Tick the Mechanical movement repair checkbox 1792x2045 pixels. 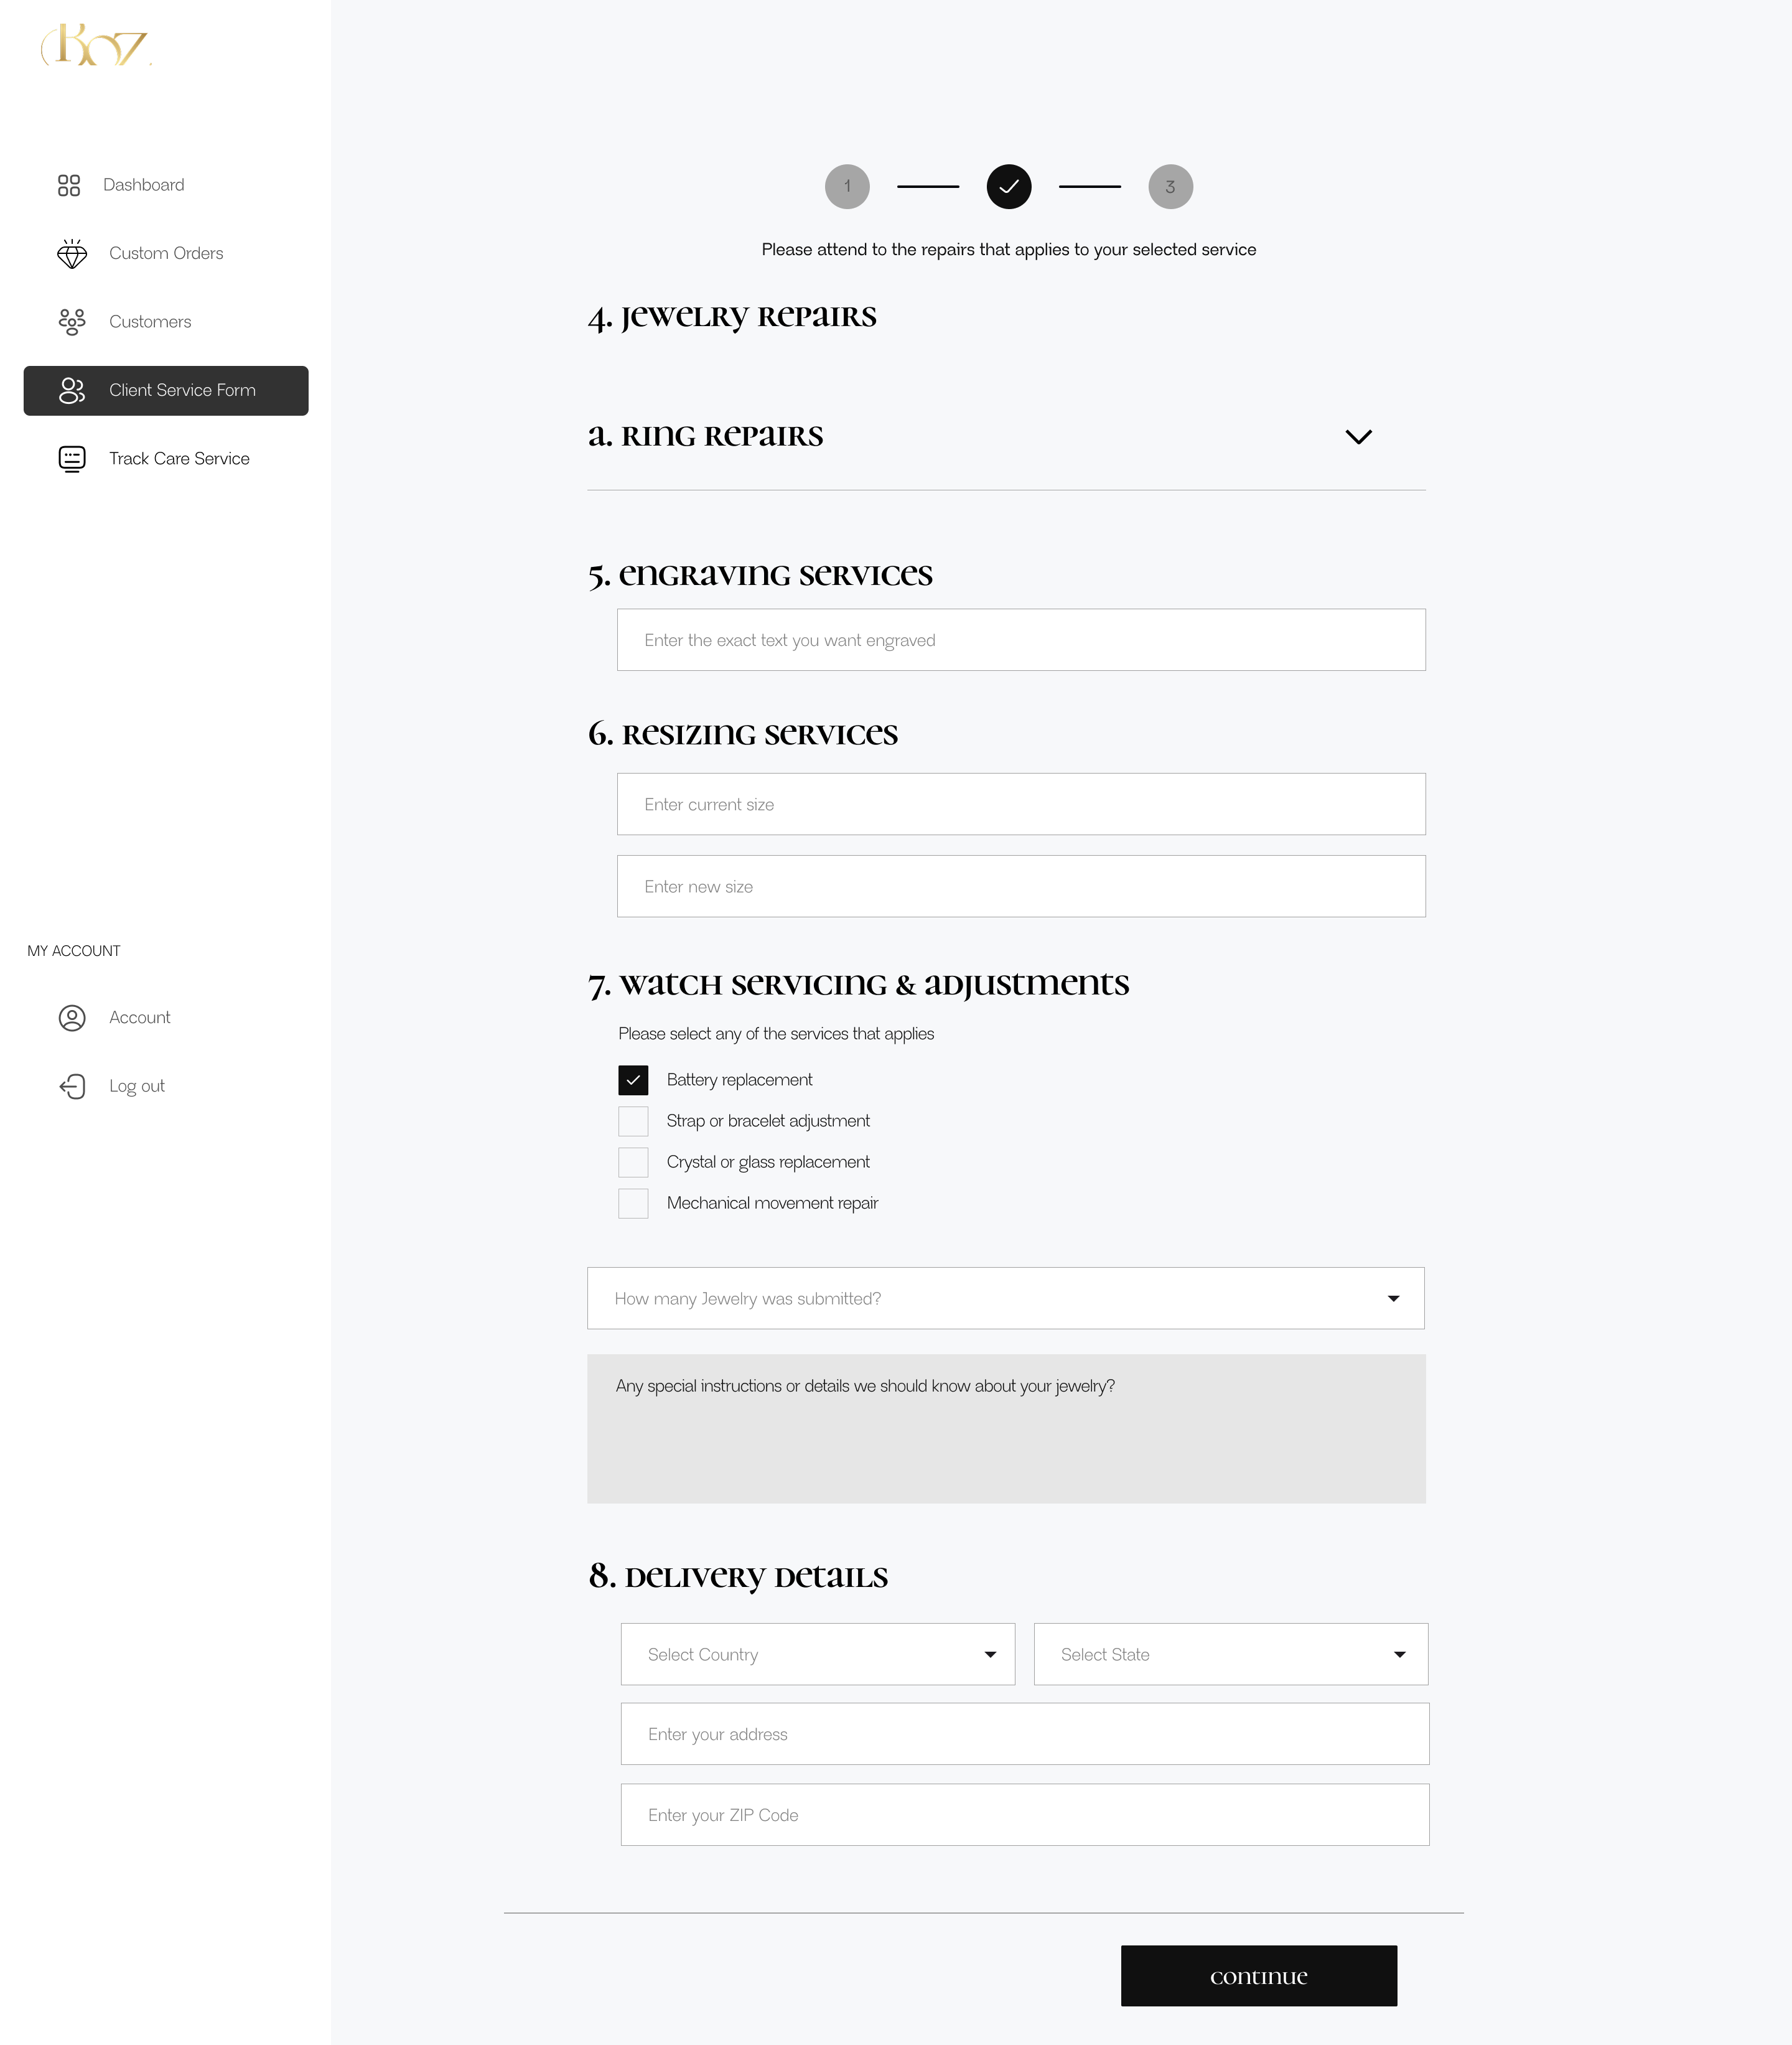pyautogui.click(x=633, y=1203)
